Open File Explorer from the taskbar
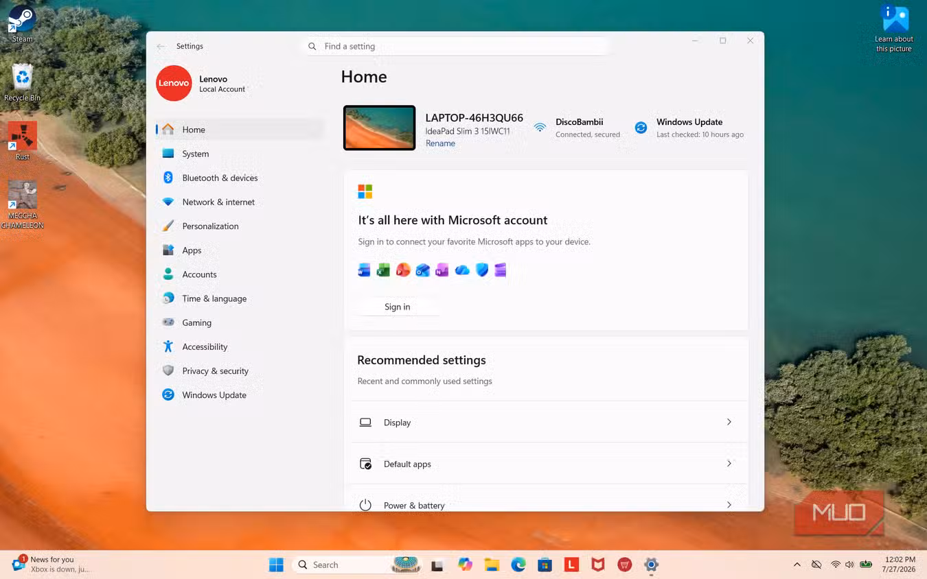The image size is (927, 579). pos(492,565)
